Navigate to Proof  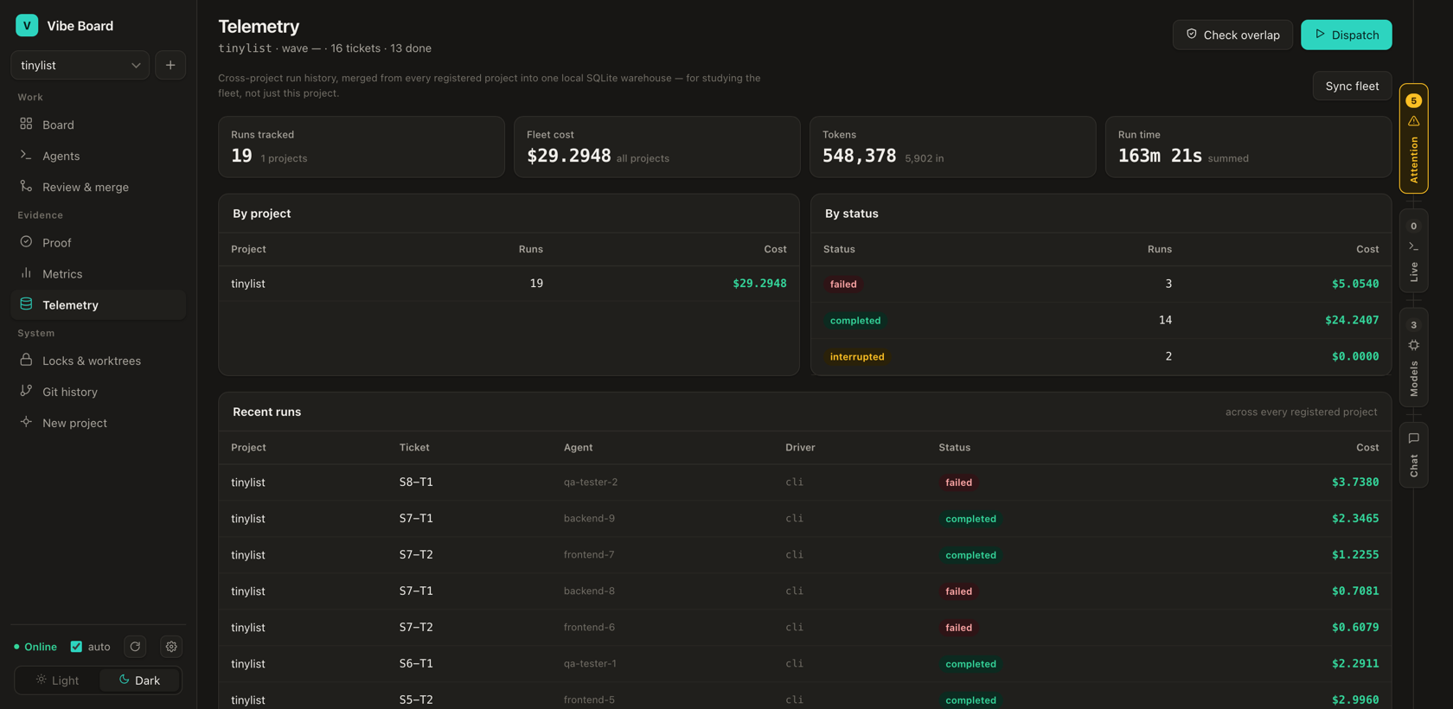point(99,243)
